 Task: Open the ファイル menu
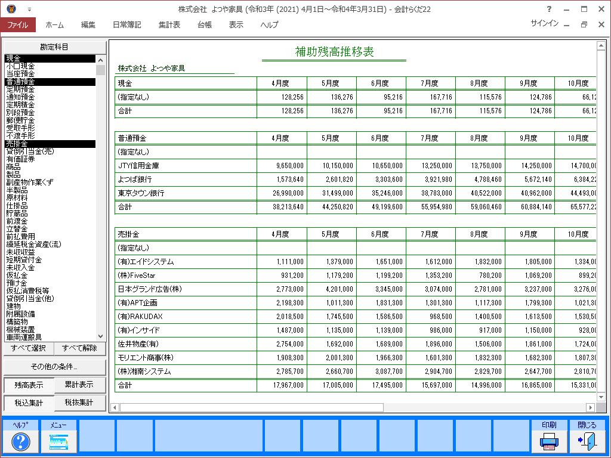(x=18, y=24)
